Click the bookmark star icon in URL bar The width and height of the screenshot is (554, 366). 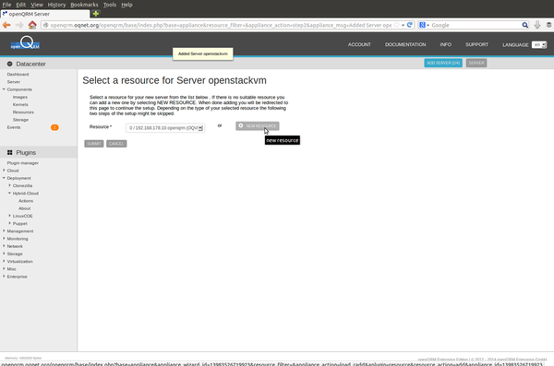click(396, 25)
